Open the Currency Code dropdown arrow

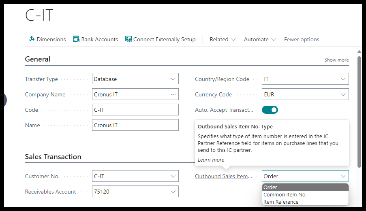343,94
